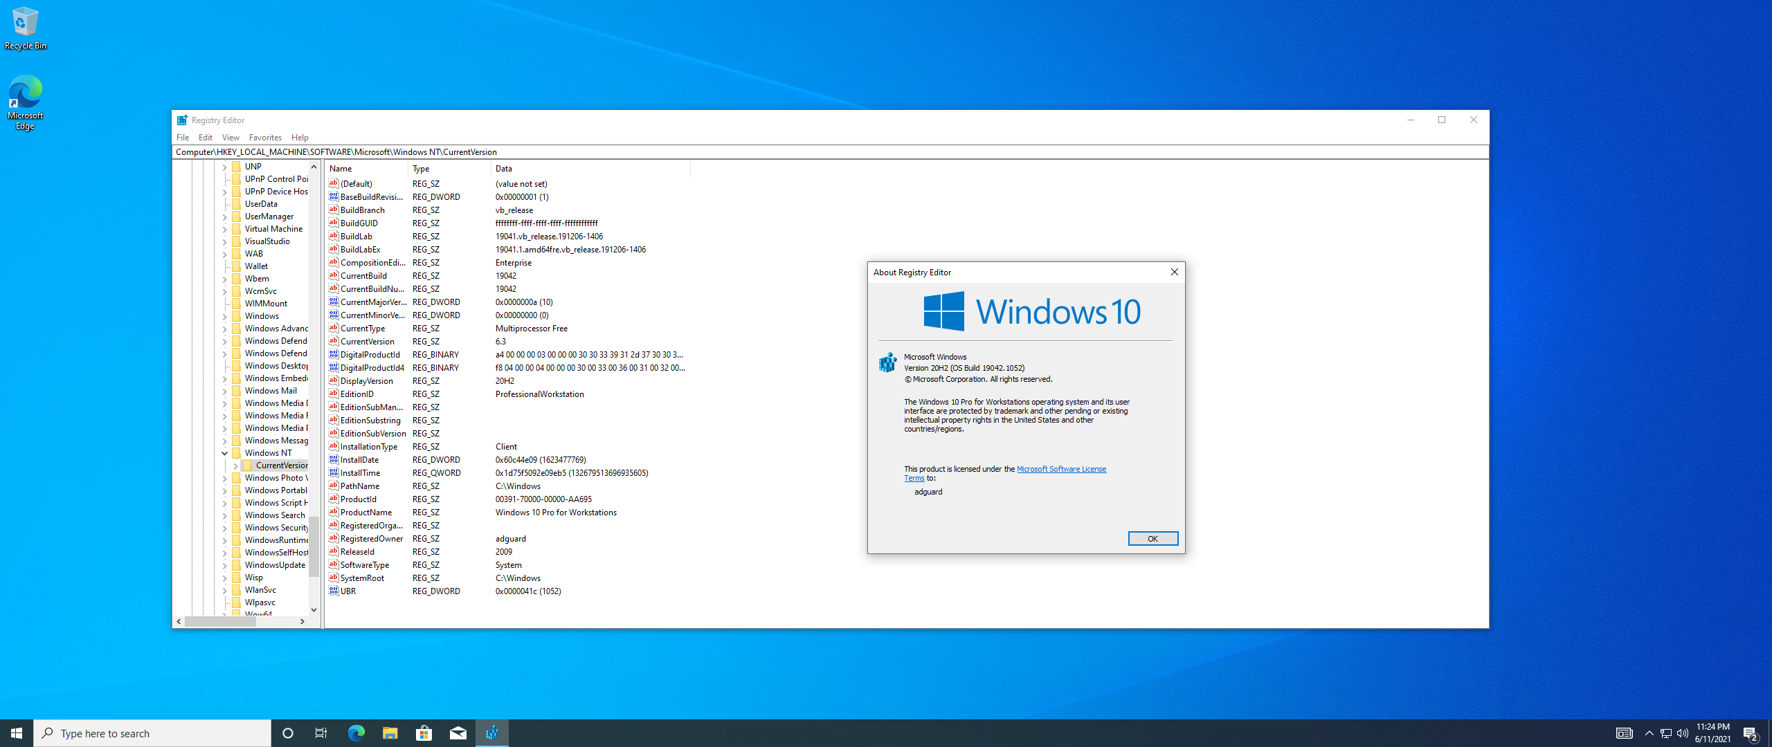Image resolution: width=1772 pixels, height=747 pixels.
Task: Open the notification center icon
Action: coord(1751,733)
